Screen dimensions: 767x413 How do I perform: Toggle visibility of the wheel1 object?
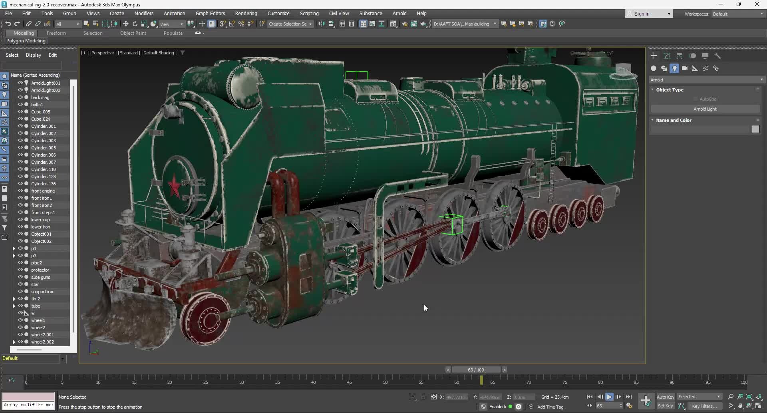tap(20, 320)
